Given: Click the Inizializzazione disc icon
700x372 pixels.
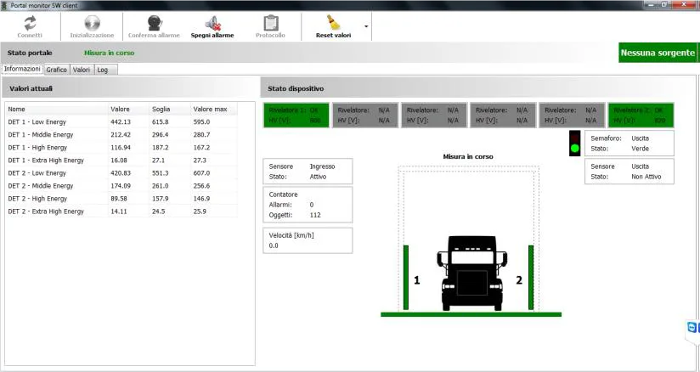Looking at the screenshot, I should (x=92, y=23).
